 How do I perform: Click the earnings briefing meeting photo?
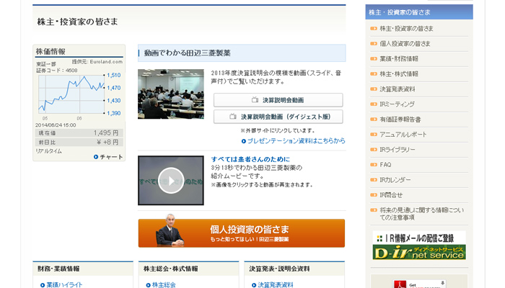tap(171, 94)
